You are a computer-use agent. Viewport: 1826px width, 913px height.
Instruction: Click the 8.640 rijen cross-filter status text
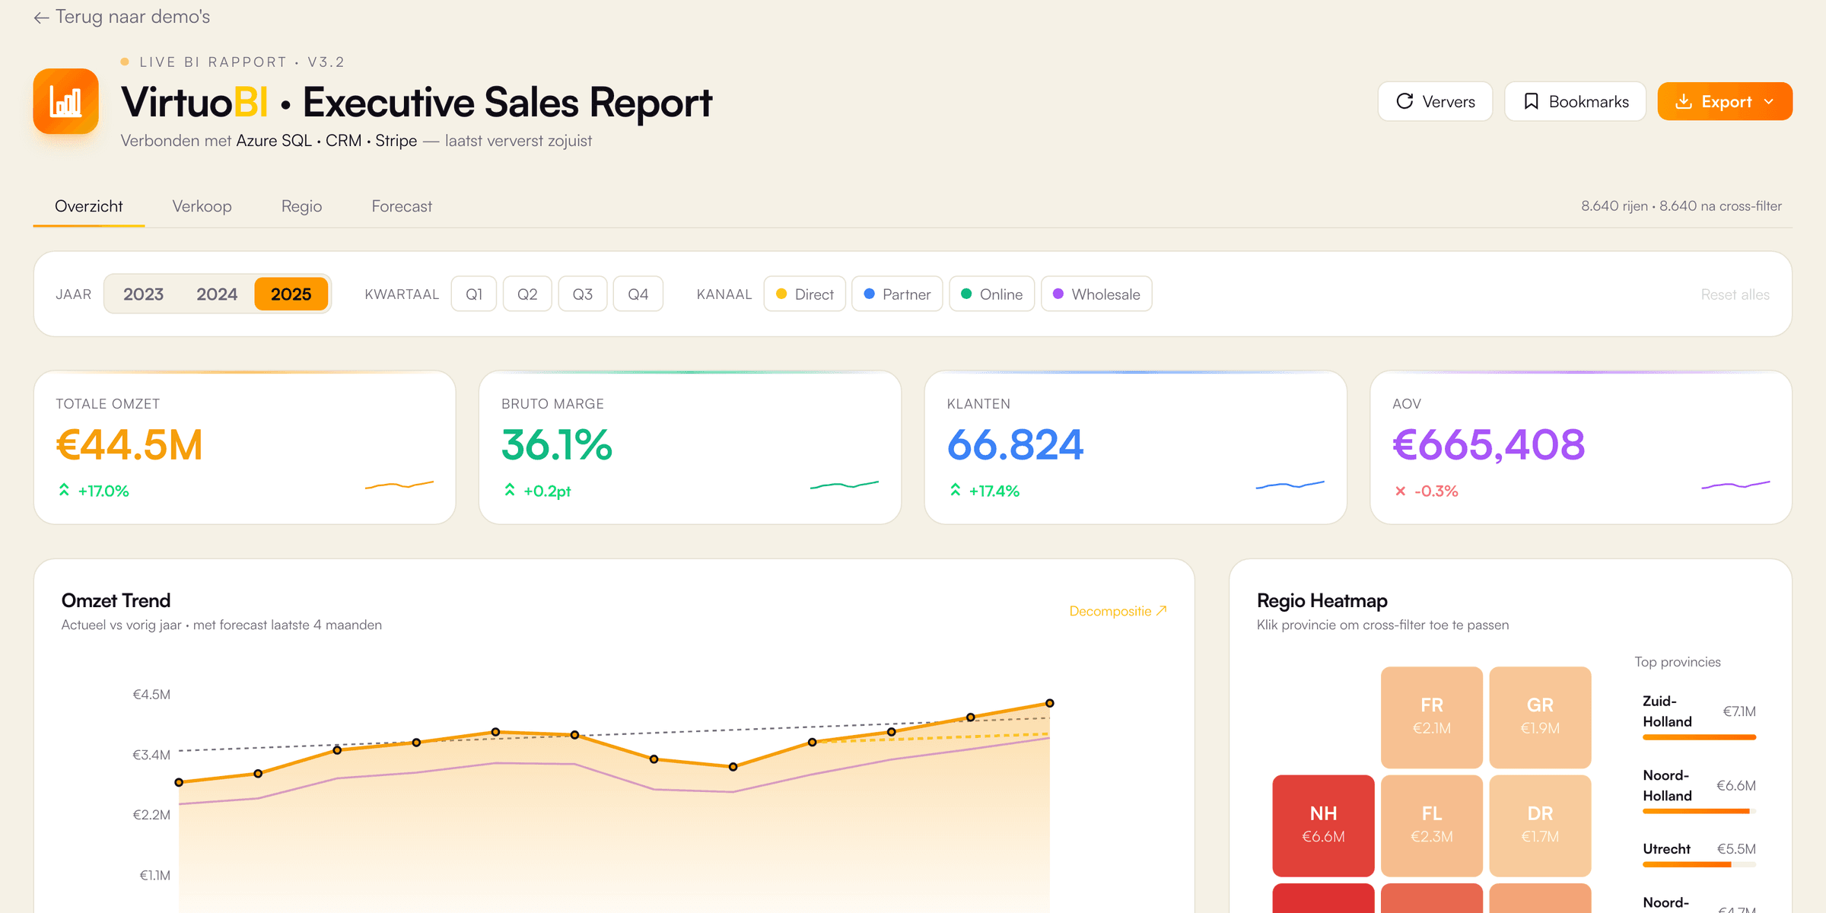pos(1681,206)
